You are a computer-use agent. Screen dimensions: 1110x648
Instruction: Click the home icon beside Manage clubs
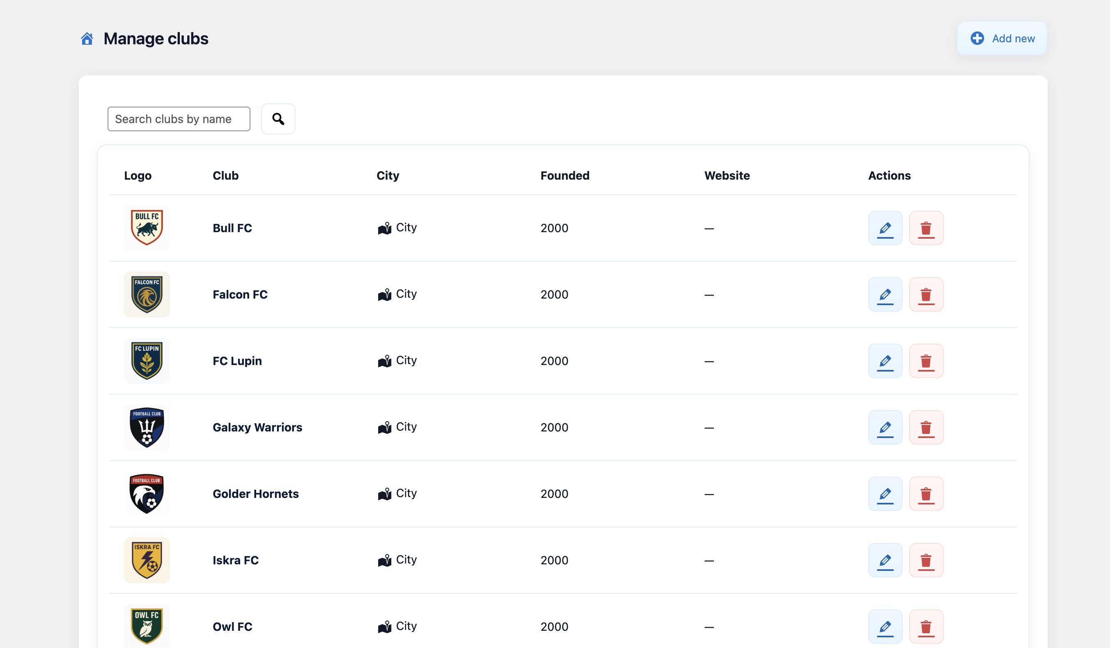[x=87, y=39]
